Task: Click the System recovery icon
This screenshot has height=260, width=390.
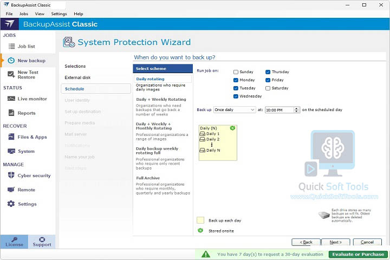Action: [x=11, y=151]
